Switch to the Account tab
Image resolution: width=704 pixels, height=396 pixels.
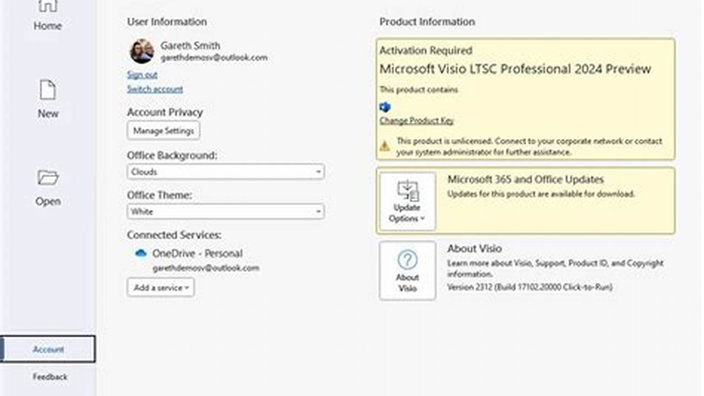coord(48,348)
